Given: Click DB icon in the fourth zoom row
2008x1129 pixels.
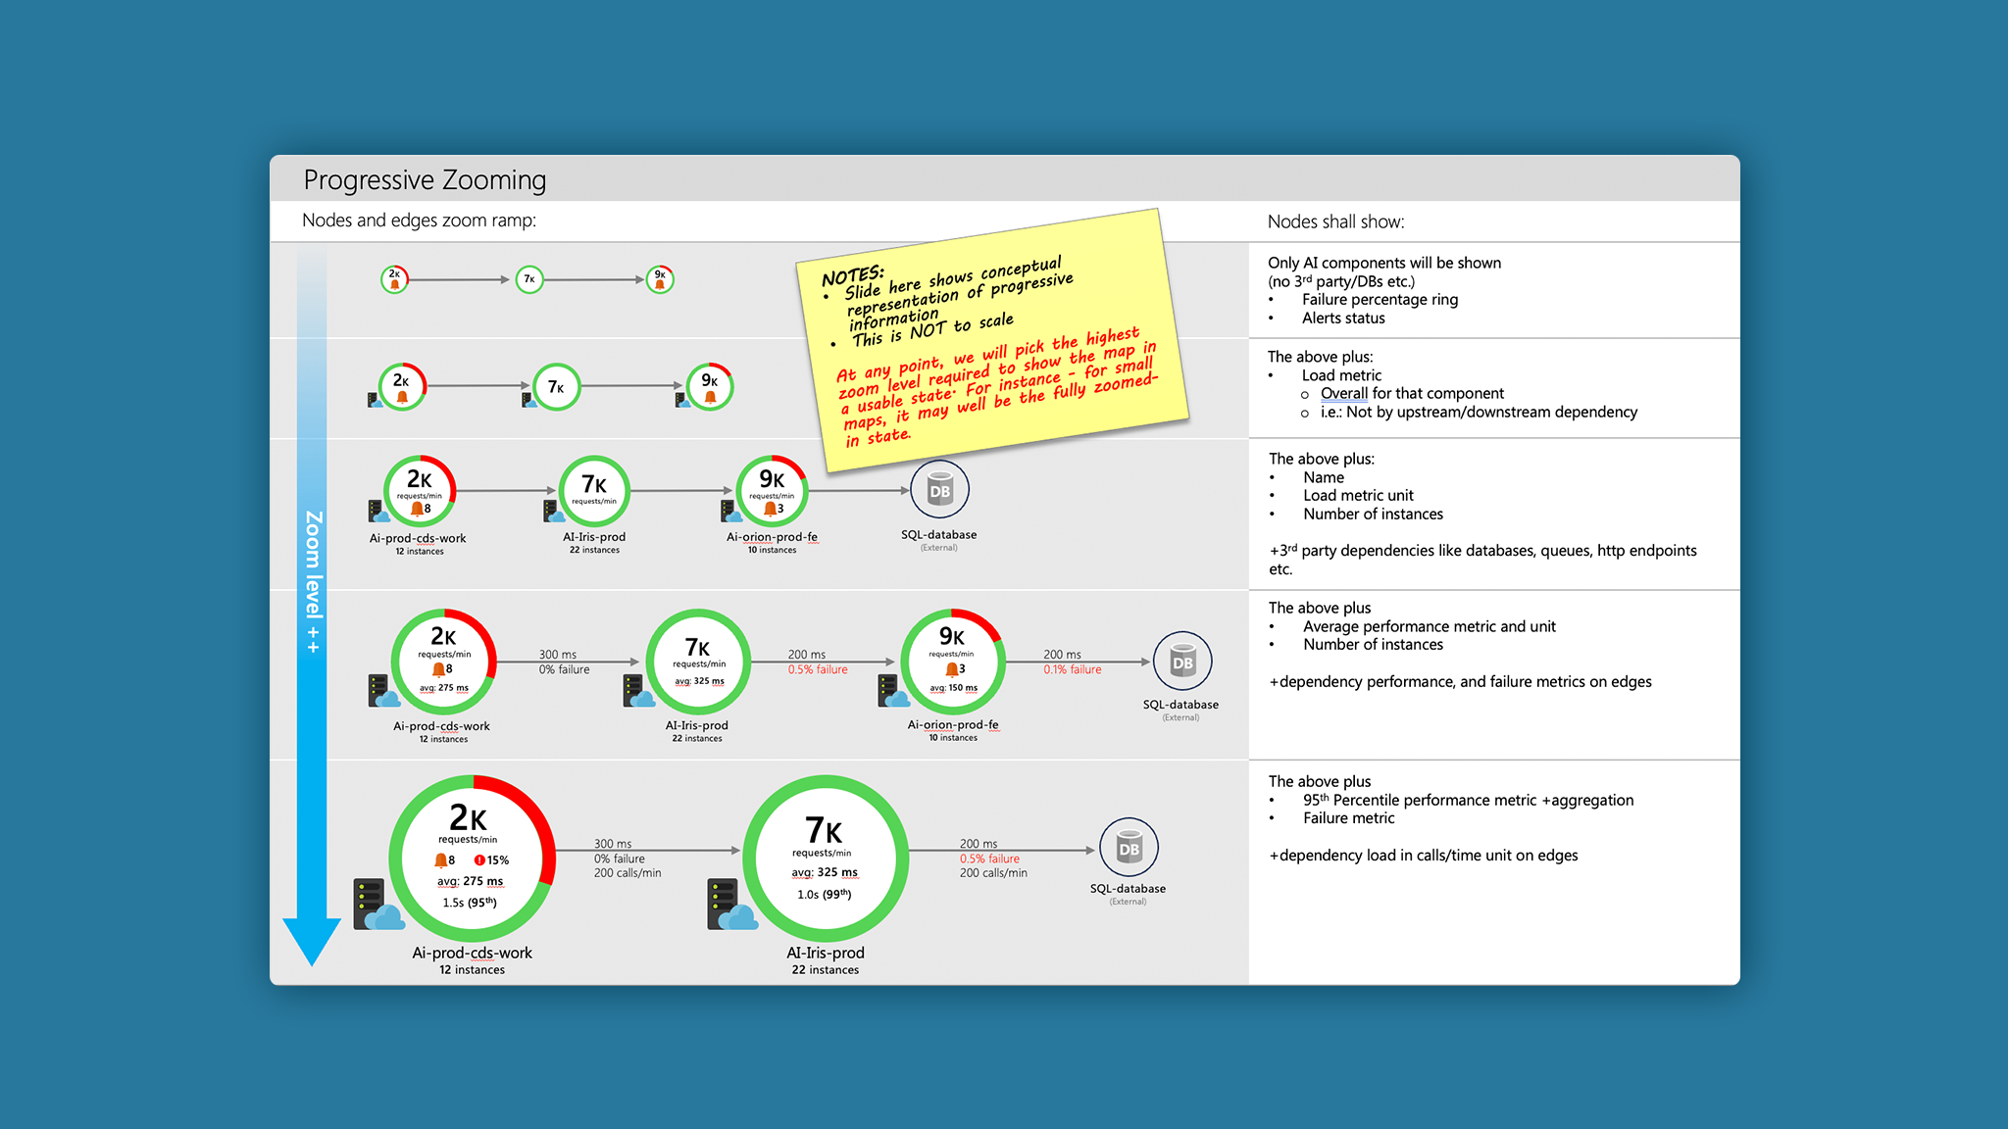Looking at the screenshot, I should point(1182,662).
